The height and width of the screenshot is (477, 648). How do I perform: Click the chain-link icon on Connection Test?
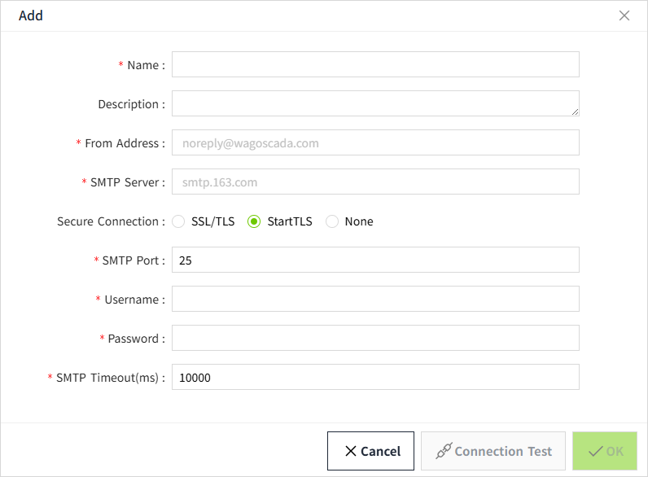(444, 451)
